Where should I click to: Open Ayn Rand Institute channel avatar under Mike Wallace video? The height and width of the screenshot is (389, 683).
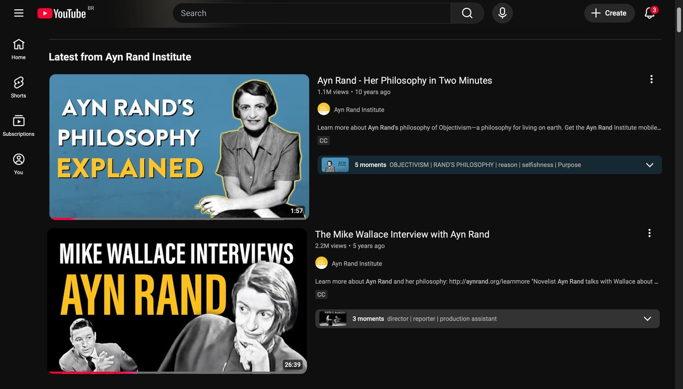[321, 263]
